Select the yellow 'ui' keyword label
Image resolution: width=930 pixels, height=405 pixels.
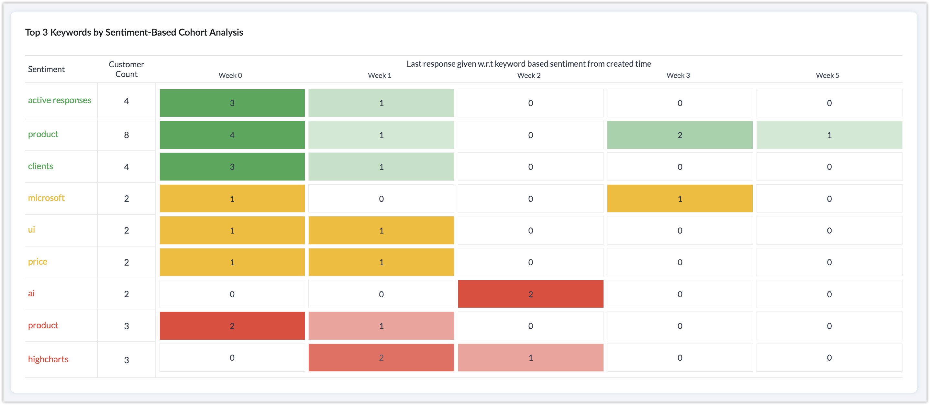tap(31, 230)
